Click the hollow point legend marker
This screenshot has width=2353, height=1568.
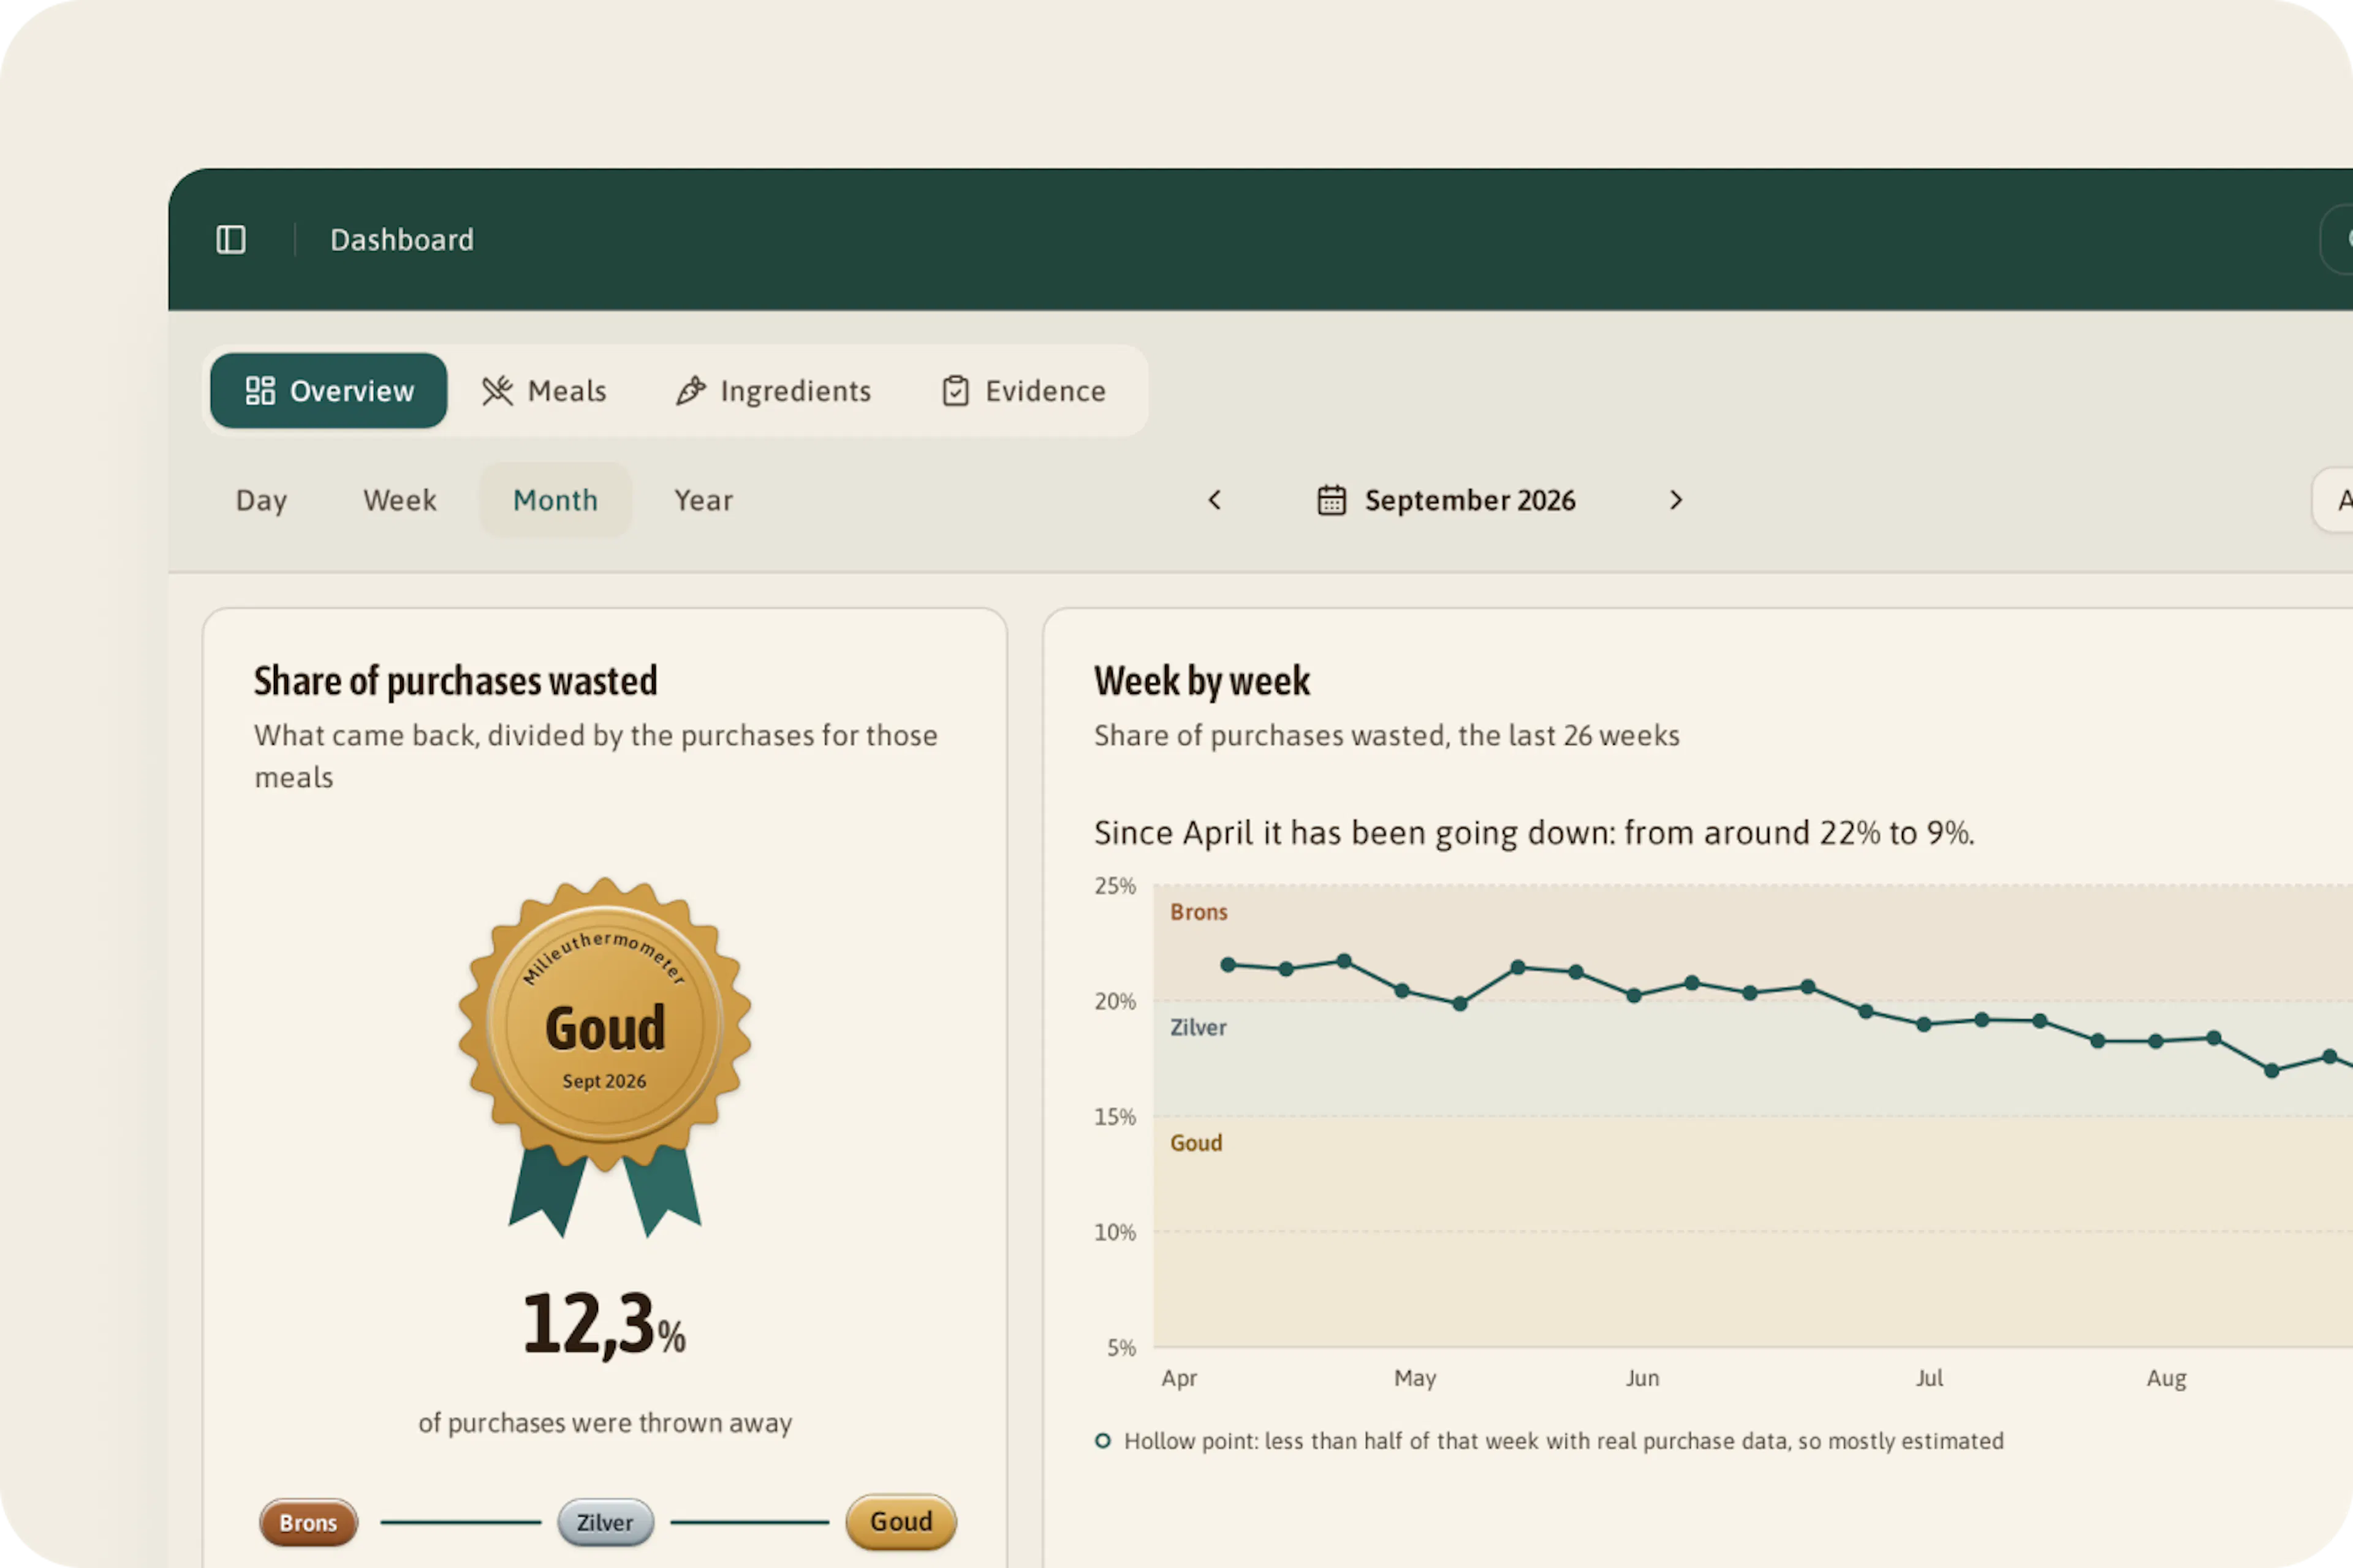1102,1441
